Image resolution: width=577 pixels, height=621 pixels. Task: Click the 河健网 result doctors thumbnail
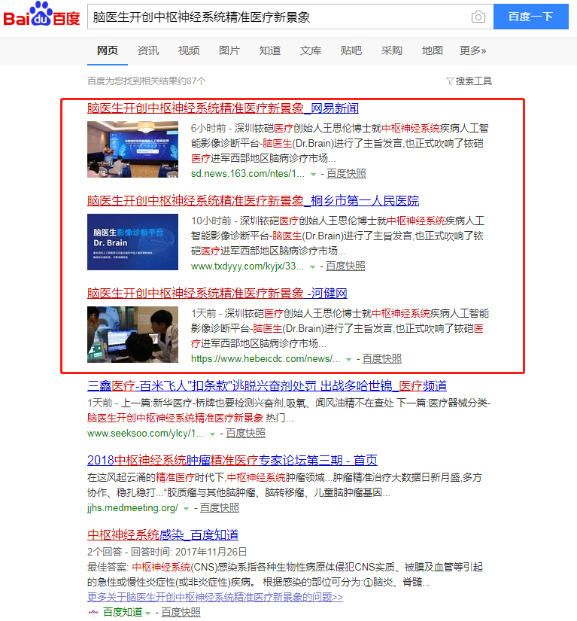[x=132, y=335]
